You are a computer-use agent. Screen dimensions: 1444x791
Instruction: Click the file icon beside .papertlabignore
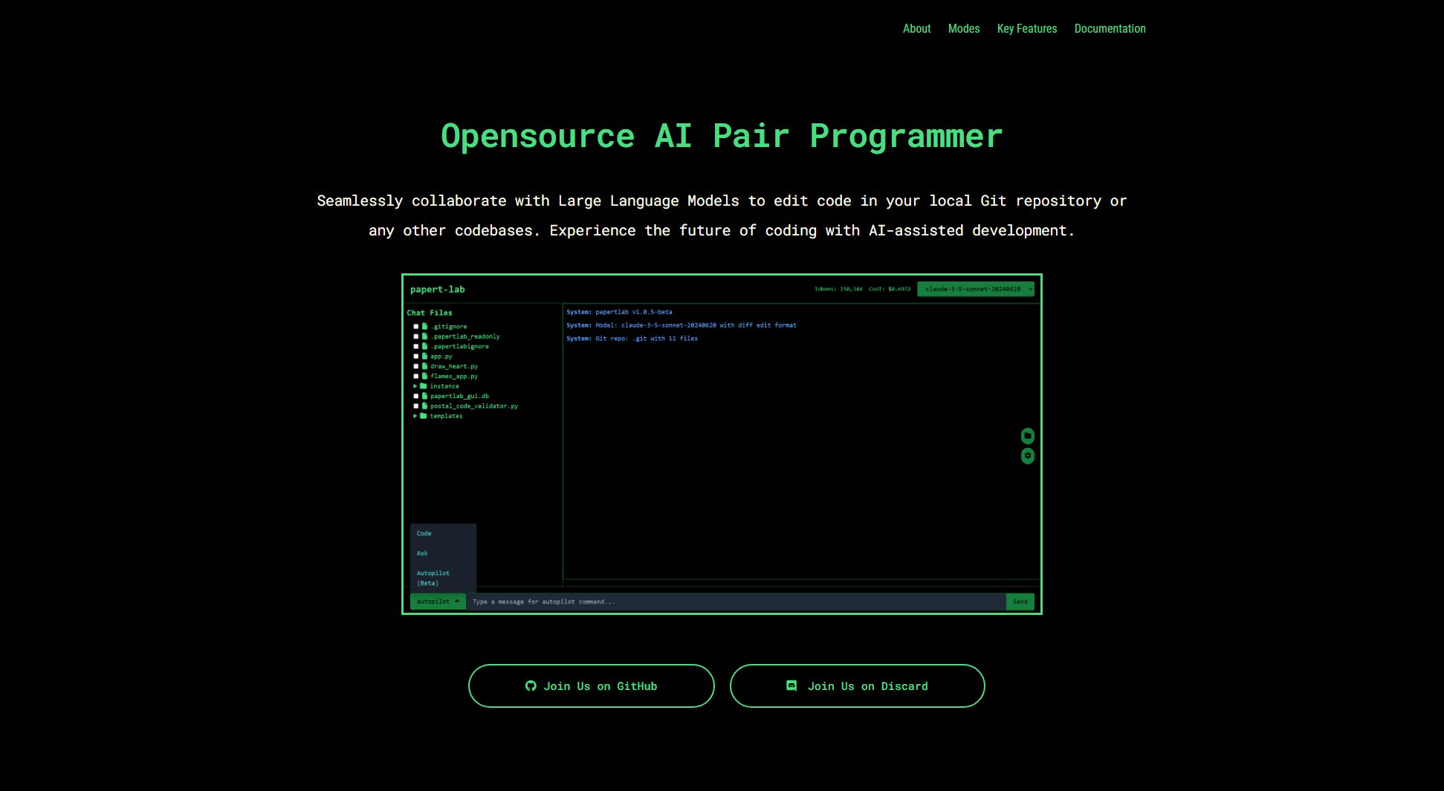click(425, 346)
